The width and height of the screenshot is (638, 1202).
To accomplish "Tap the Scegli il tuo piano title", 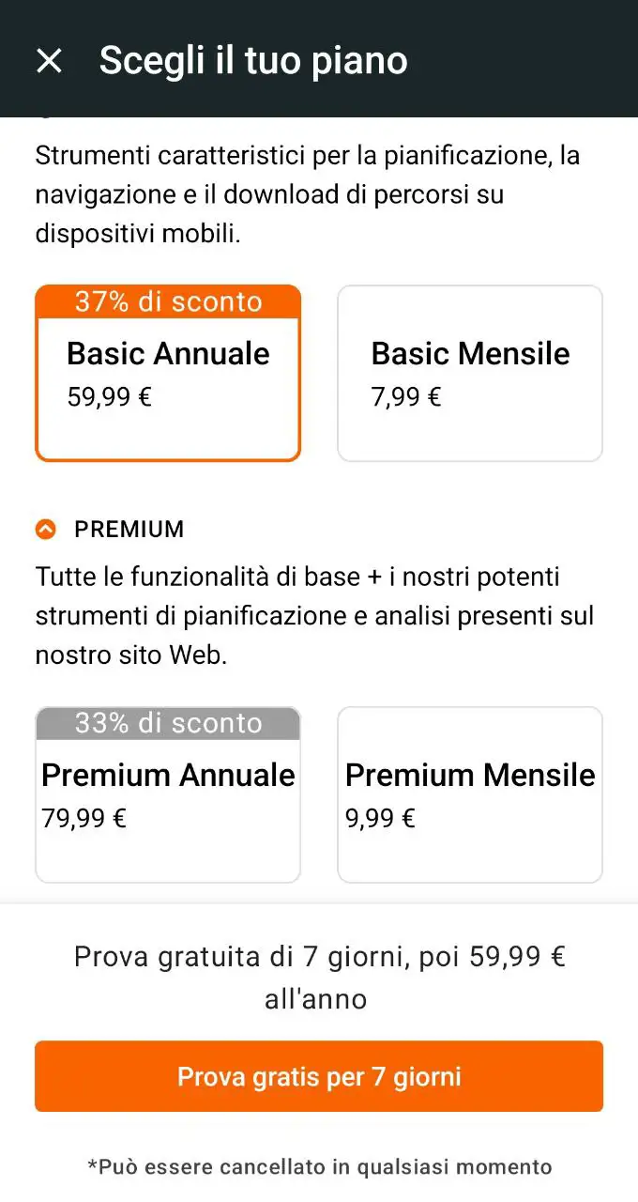I will [x=254, y=59].
